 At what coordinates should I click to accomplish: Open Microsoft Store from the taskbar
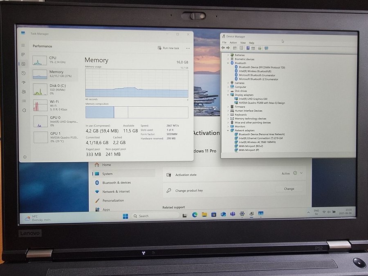[213, 214]
